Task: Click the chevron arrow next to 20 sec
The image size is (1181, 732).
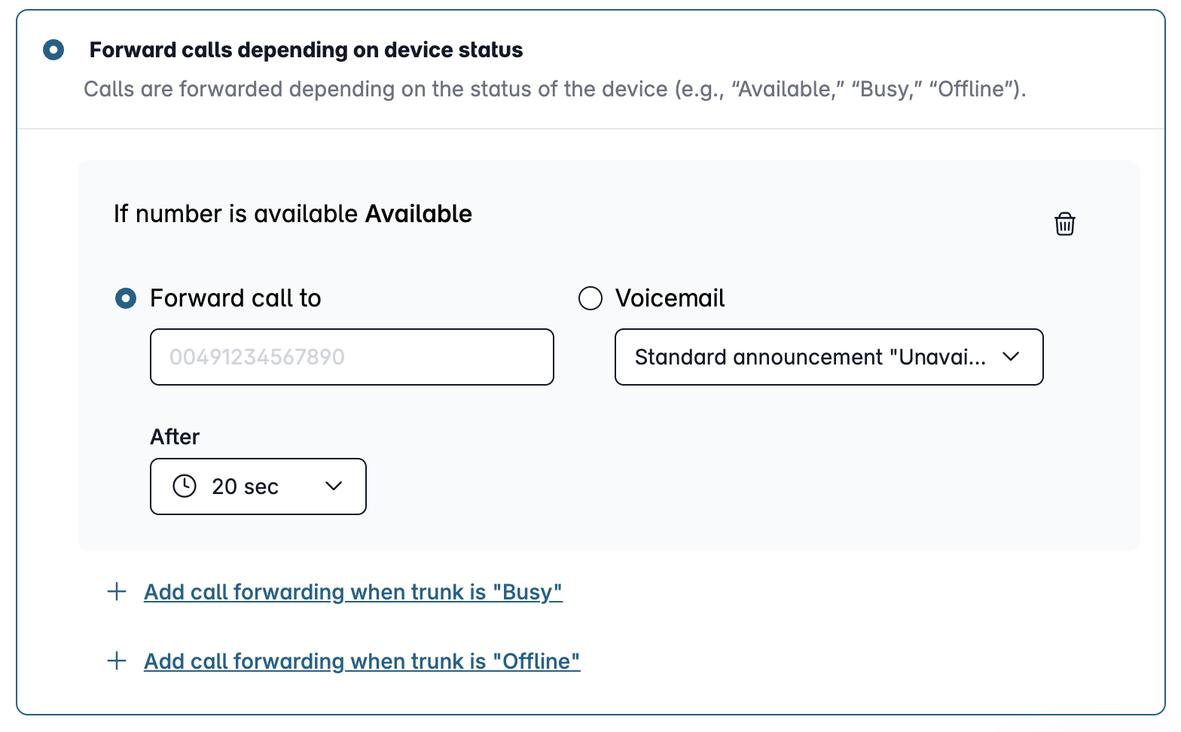Action: pos(334,486)
